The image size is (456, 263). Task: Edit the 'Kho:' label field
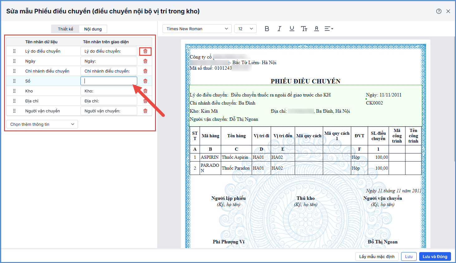(109, 91)
